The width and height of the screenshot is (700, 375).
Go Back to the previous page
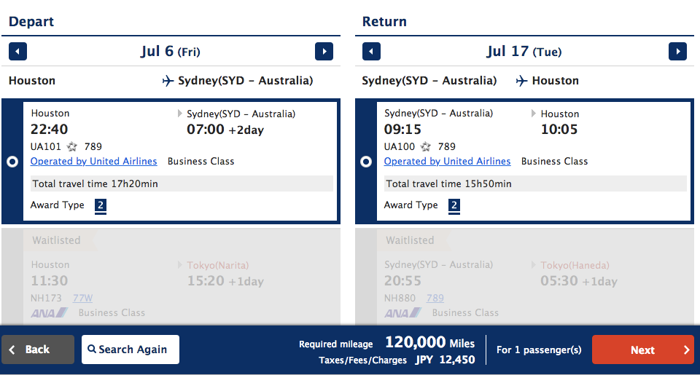[x=38, y=350]
